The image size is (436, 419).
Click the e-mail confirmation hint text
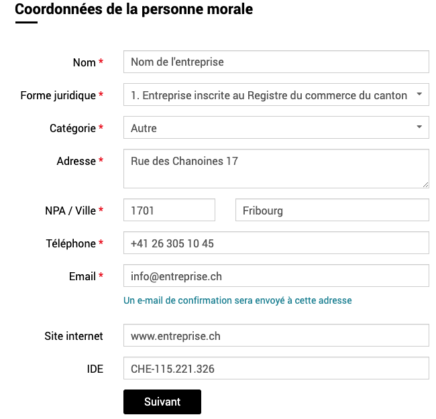tap(237, 300)
